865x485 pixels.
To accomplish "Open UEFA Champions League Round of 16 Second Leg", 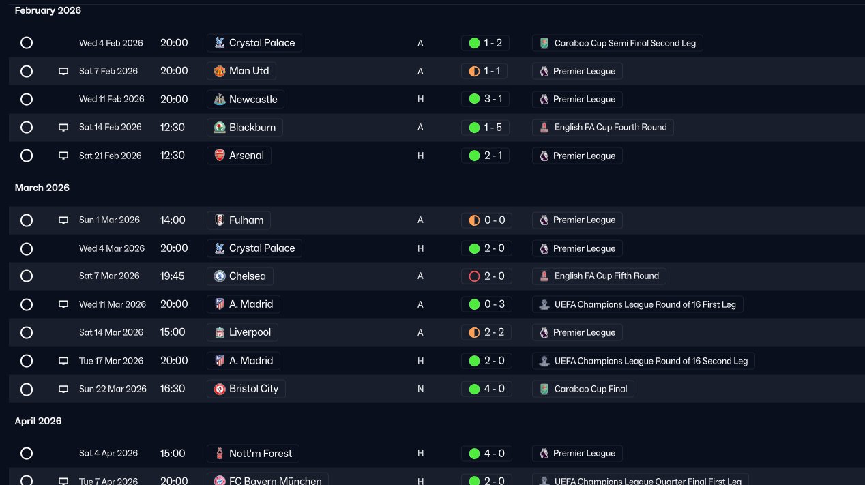I will (643, 361).
